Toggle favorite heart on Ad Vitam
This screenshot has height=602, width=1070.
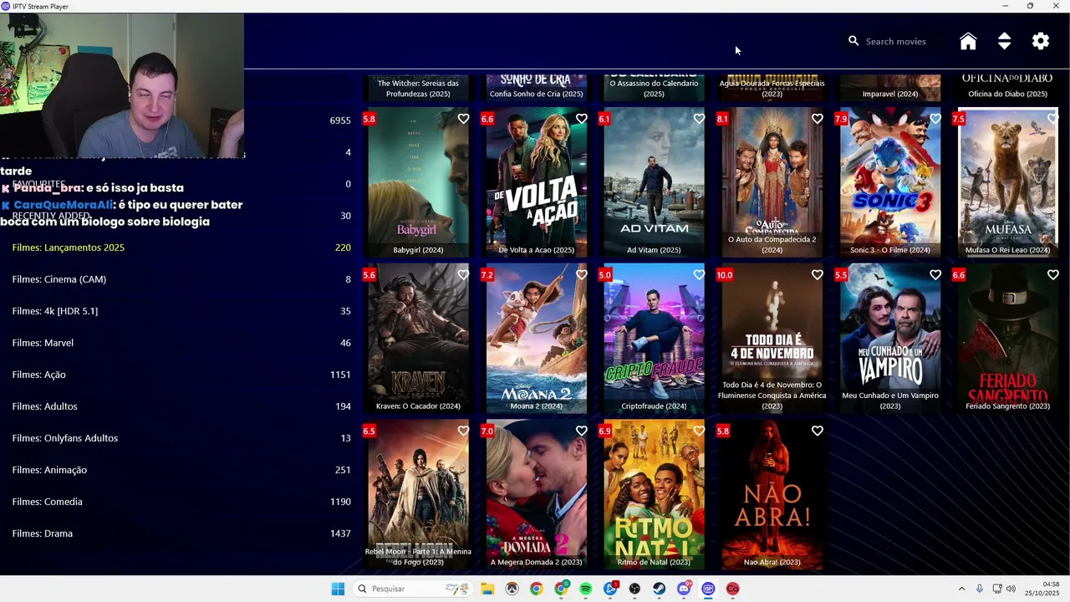(x=699, y=119)
